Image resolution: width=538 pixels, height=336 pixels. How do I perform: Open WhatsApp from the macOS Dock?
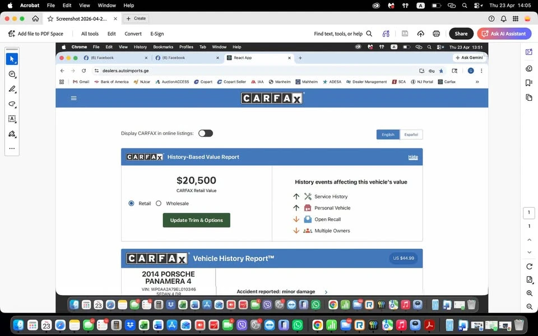click(x=298, y=325)
